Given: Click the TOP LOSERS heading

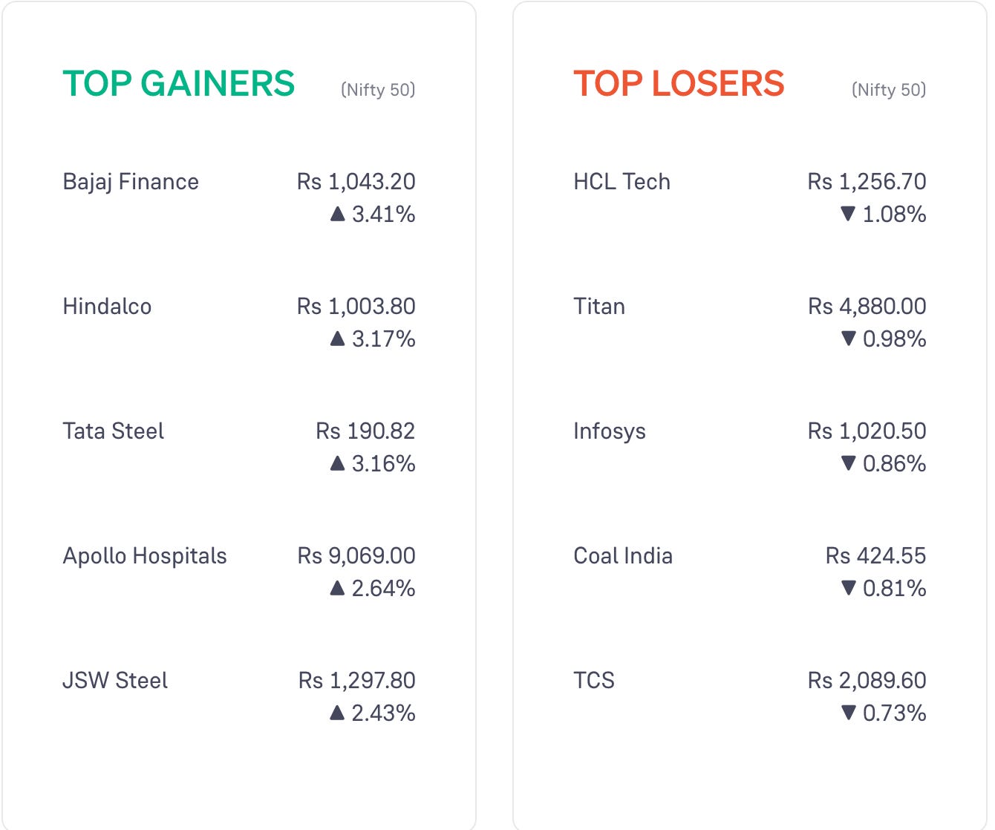Looking at the screenshot, I should 679,83.
